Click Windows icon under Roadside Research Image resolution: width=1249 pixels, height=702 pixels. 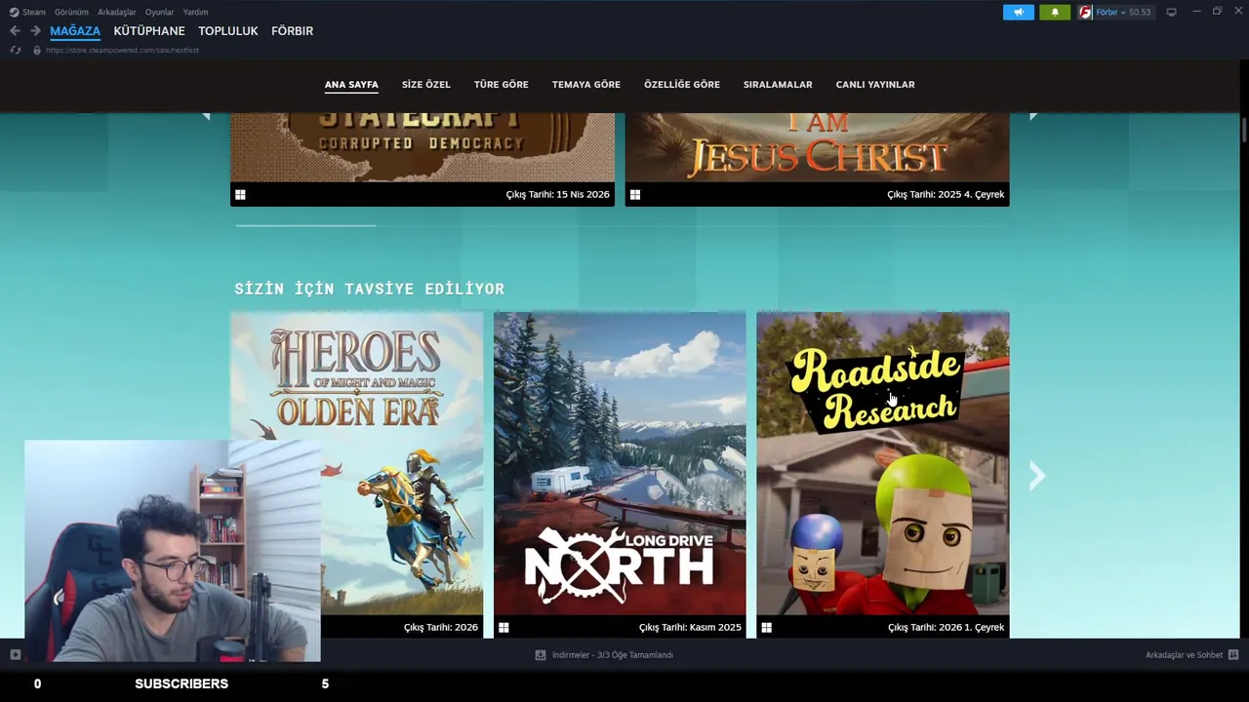click(767, 627)
